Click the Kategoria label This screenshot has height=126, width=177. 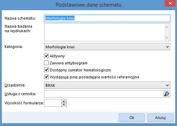14,47
